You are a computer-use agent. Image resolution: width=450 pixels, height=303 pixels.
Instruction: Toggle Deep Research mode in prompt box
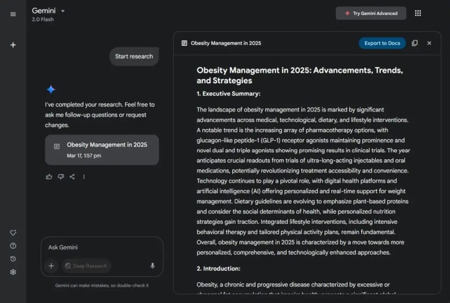click(x=86, y=266)
